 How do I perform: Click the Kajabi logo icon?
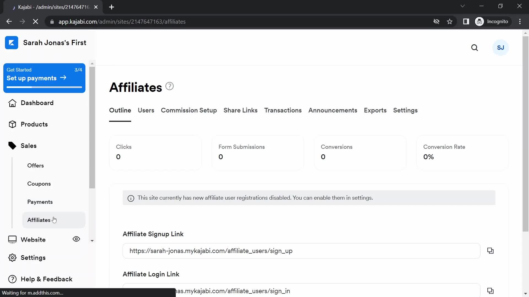point(12,43)
